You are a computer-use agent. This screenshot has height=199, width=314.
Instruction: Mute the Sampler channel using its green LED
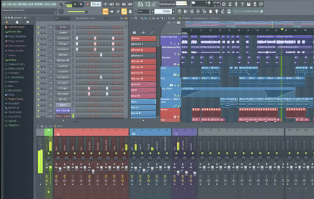click(39, 33)
